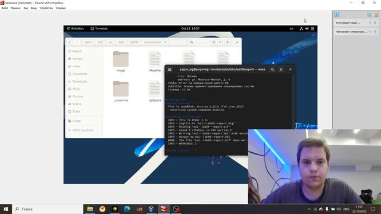Click the Windows taskbar search box 'Поиск'

pos(48,209)
